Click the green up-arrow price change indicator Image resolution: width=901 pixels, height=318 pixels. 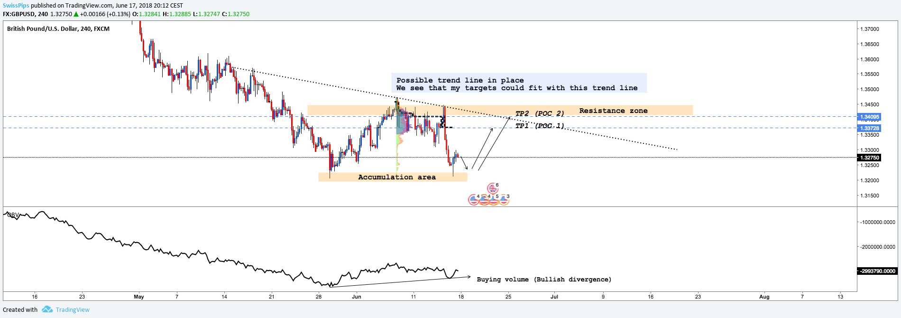click(x=76, y=14)
